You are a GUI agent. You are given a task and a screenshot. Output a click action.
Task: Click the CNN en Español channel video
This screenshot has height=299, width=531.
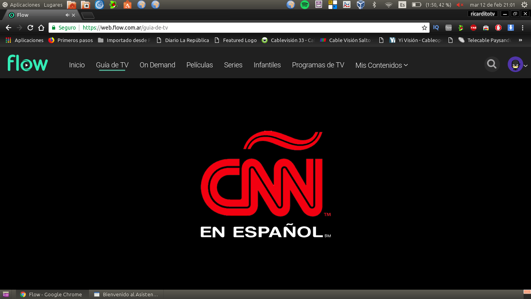pyautogui.click(x=265, y=184)
